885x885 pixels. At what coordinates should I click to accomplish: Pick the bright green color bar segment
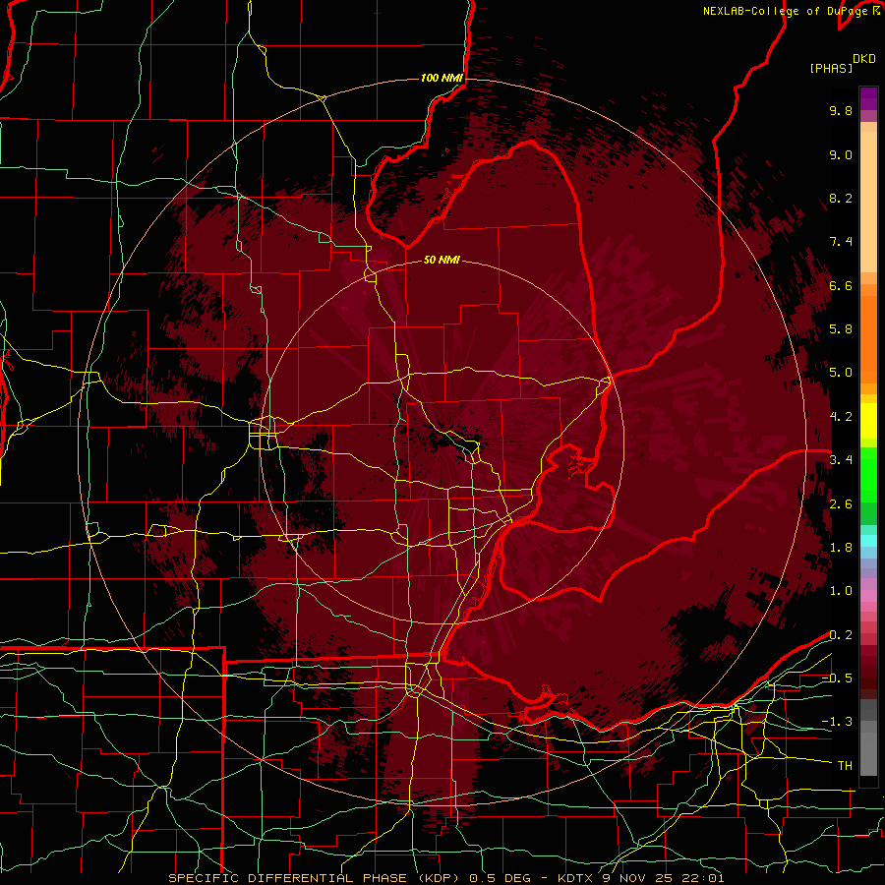pyautogui.click(x=868, y=476)
